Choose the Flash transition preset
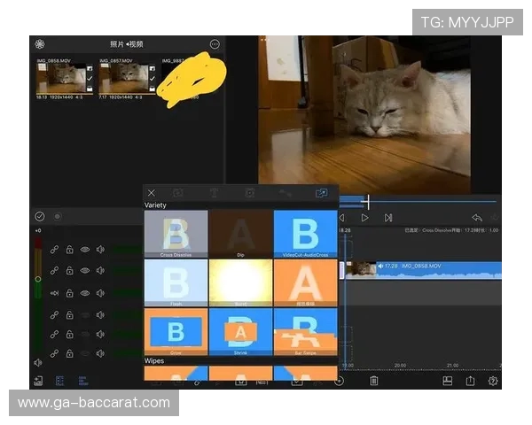The image size is (532, 425). [176, 282]
